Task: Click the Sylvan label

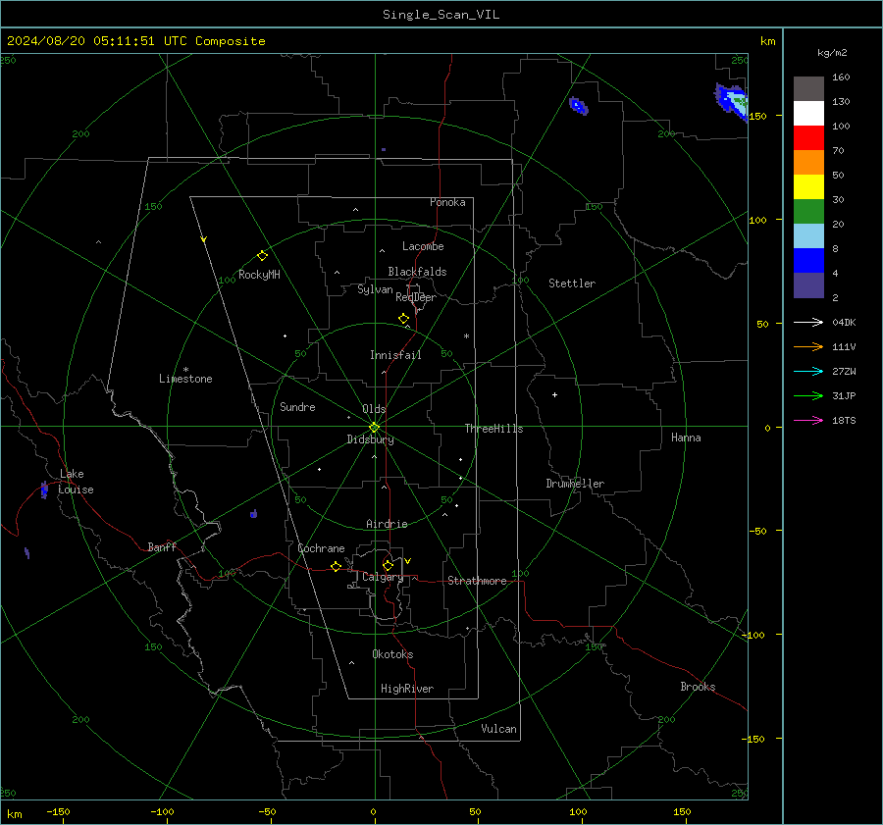Action: (x=375, y=289)
